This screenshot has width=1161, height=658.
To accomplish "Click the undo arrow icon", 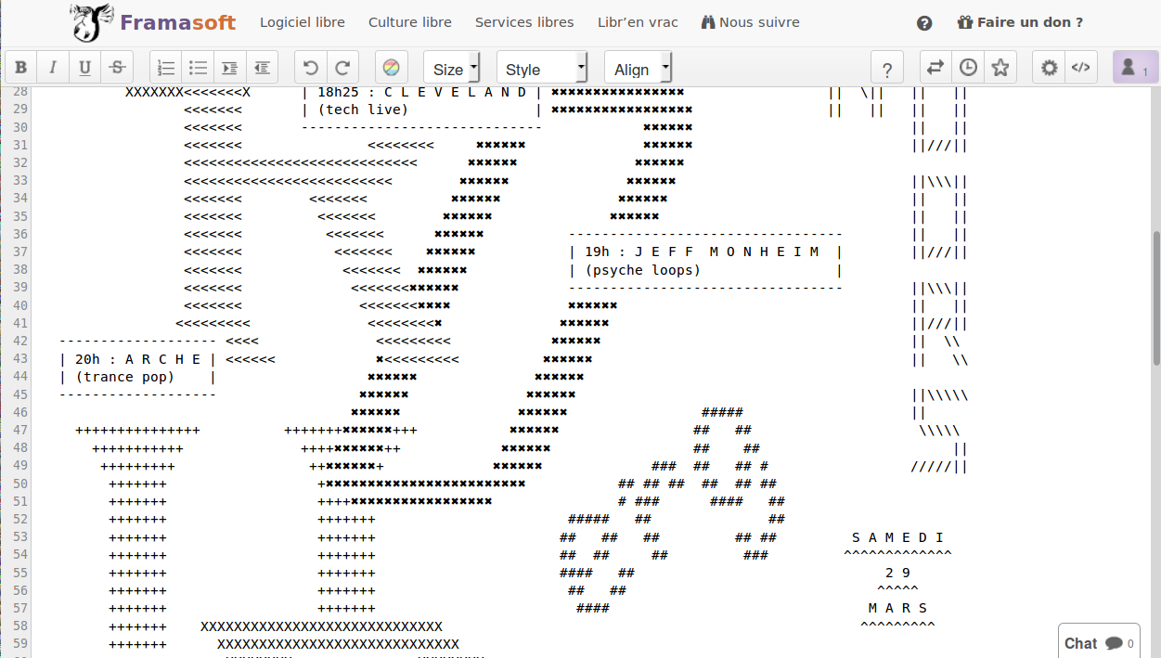I will pos(311,68).
